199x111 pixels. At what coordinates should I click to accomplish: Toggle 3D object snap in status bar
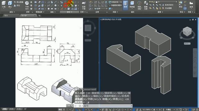pyautogui.click(x=113, y=110)
